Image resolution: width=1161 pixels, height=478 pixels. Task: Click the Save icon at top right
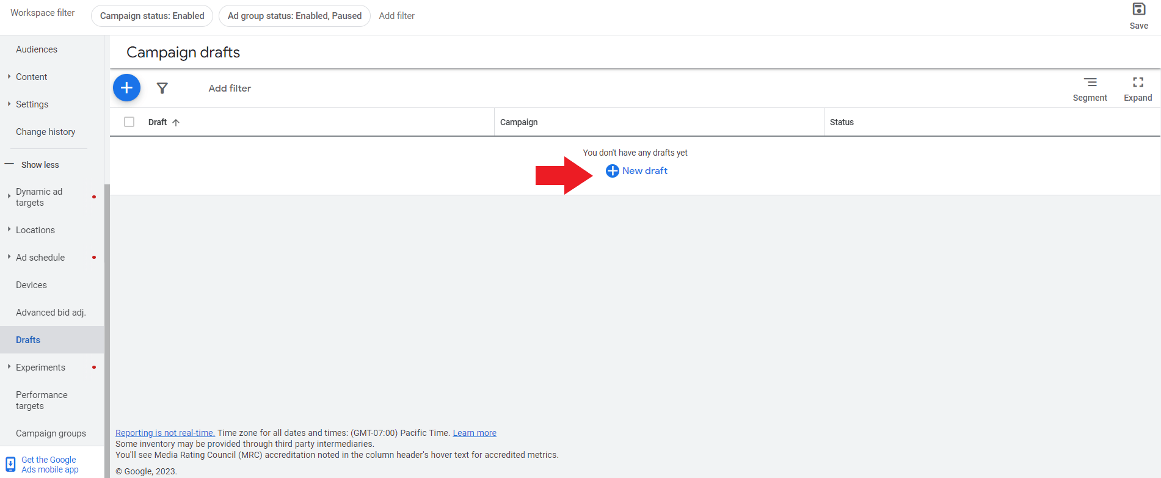click(1138, 10)
